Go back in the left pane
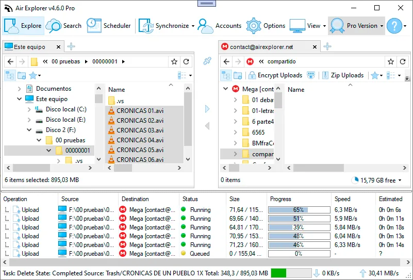The height and width of the screenshot is (280, 413). click(10, 62)
